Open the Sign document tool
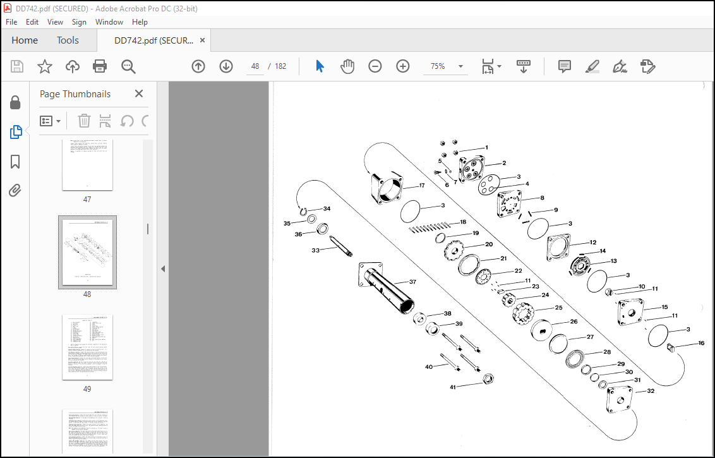This screenshot has width=715, height=458. point(620,66)
